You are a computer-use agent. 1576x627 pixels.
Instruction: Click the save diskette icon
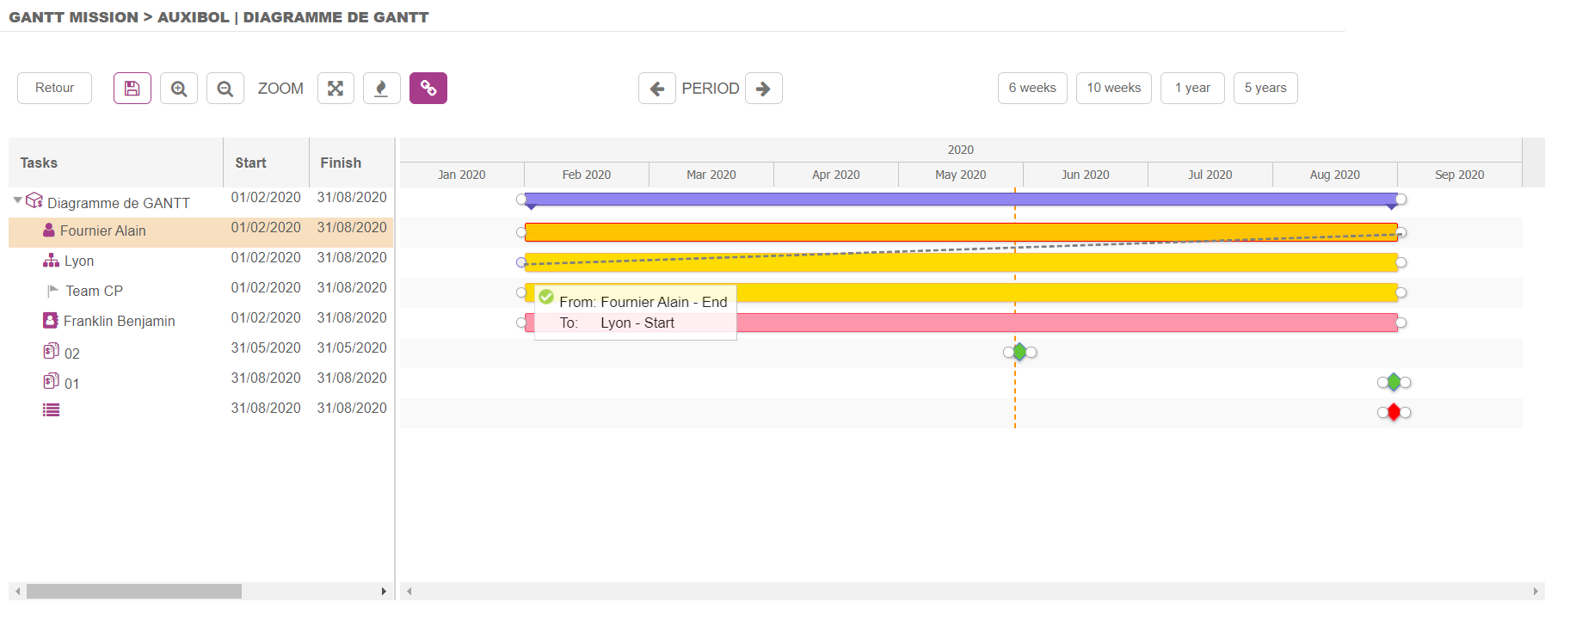coord(132,89)
